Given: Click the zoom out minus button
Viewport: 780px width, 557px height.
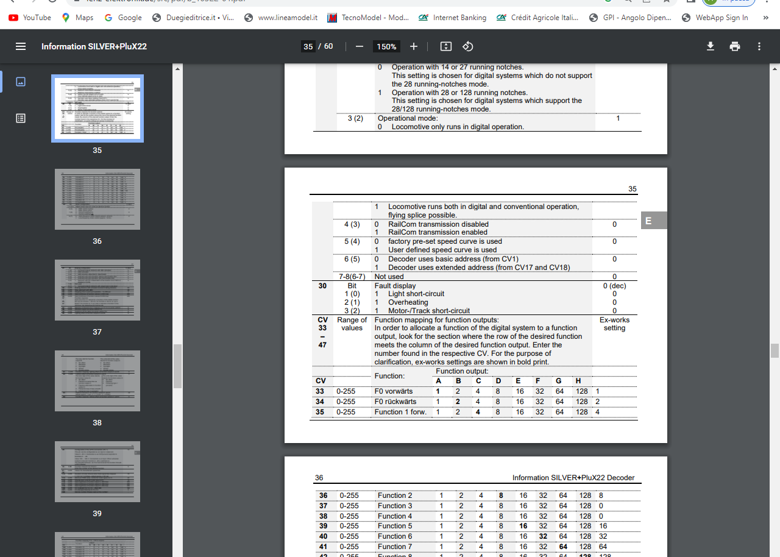Looking at the screenshot, I should click(x=360, y=46).
